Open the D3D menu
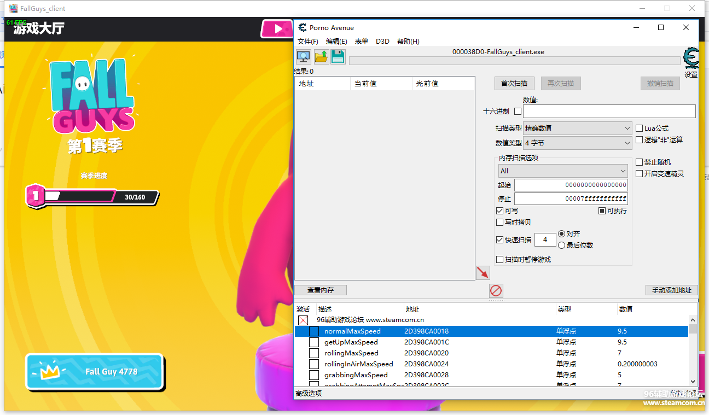 point(382,42)
